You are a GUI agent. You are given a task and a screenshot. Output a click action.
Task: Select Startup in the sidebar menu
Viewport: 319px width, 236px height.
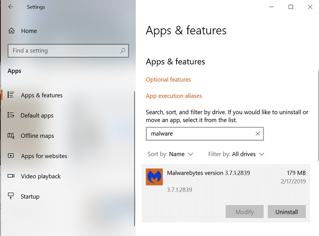coord(30,197)
